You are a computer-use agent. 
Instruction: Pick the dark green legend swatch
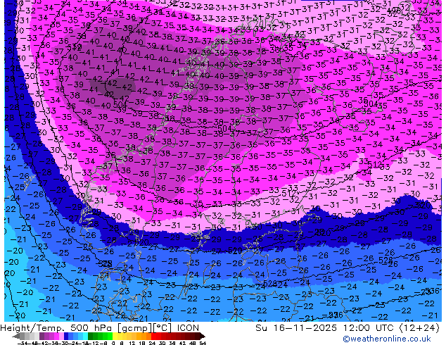pos(91,336)
